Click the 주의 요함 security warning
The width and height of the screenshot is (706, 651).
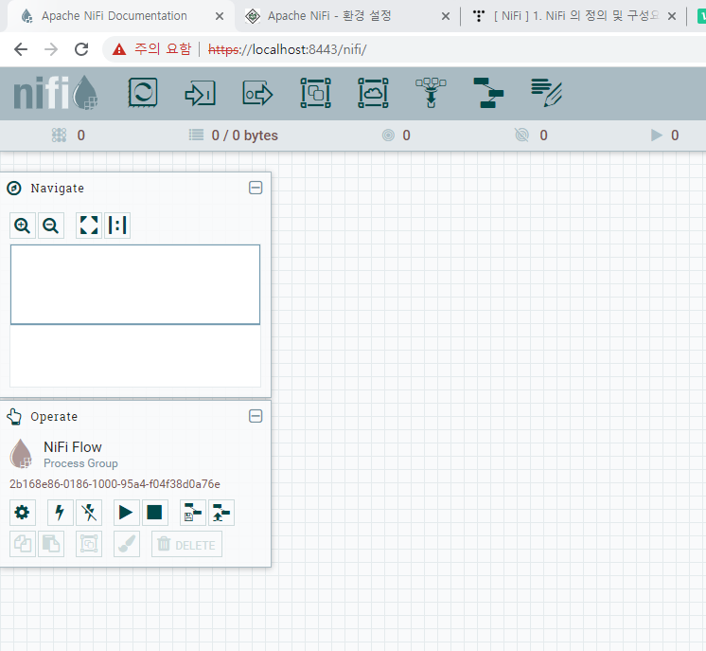click(x=151, y=49)
